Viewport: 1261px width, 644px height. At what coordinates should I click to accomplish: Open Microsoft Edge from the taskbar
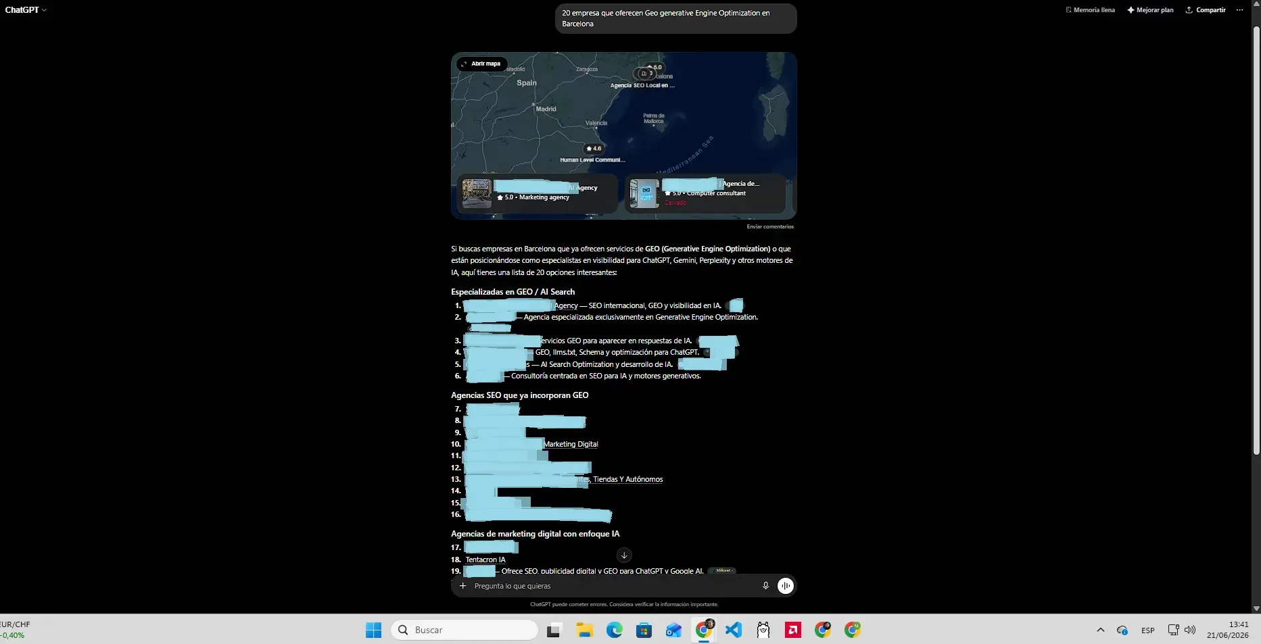[614, 630]
